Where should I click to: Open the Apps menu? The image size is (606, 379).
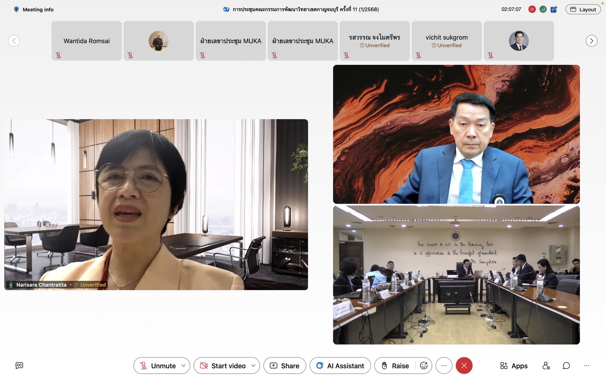[x=514, y=366]
